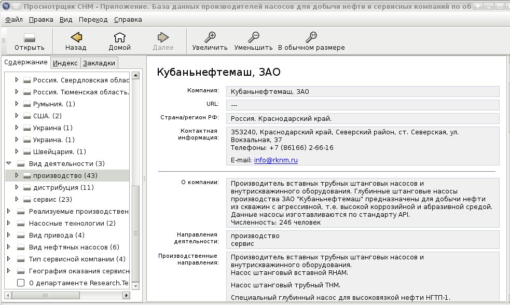Viewport: 510px width, 305px height.
Task: Reset zoom with В обычном размере
Action: (x=311, y=41)
